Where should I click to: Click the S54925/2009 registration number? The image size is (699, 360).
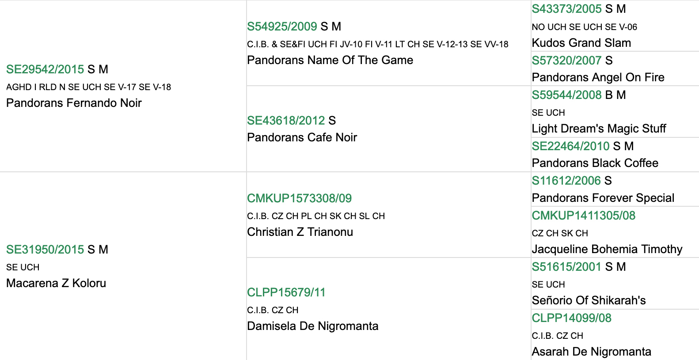[x=282, y=27]
